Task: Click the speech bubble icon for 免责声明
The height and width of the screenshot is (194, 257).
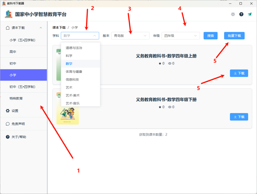Action: click(7, 124)
